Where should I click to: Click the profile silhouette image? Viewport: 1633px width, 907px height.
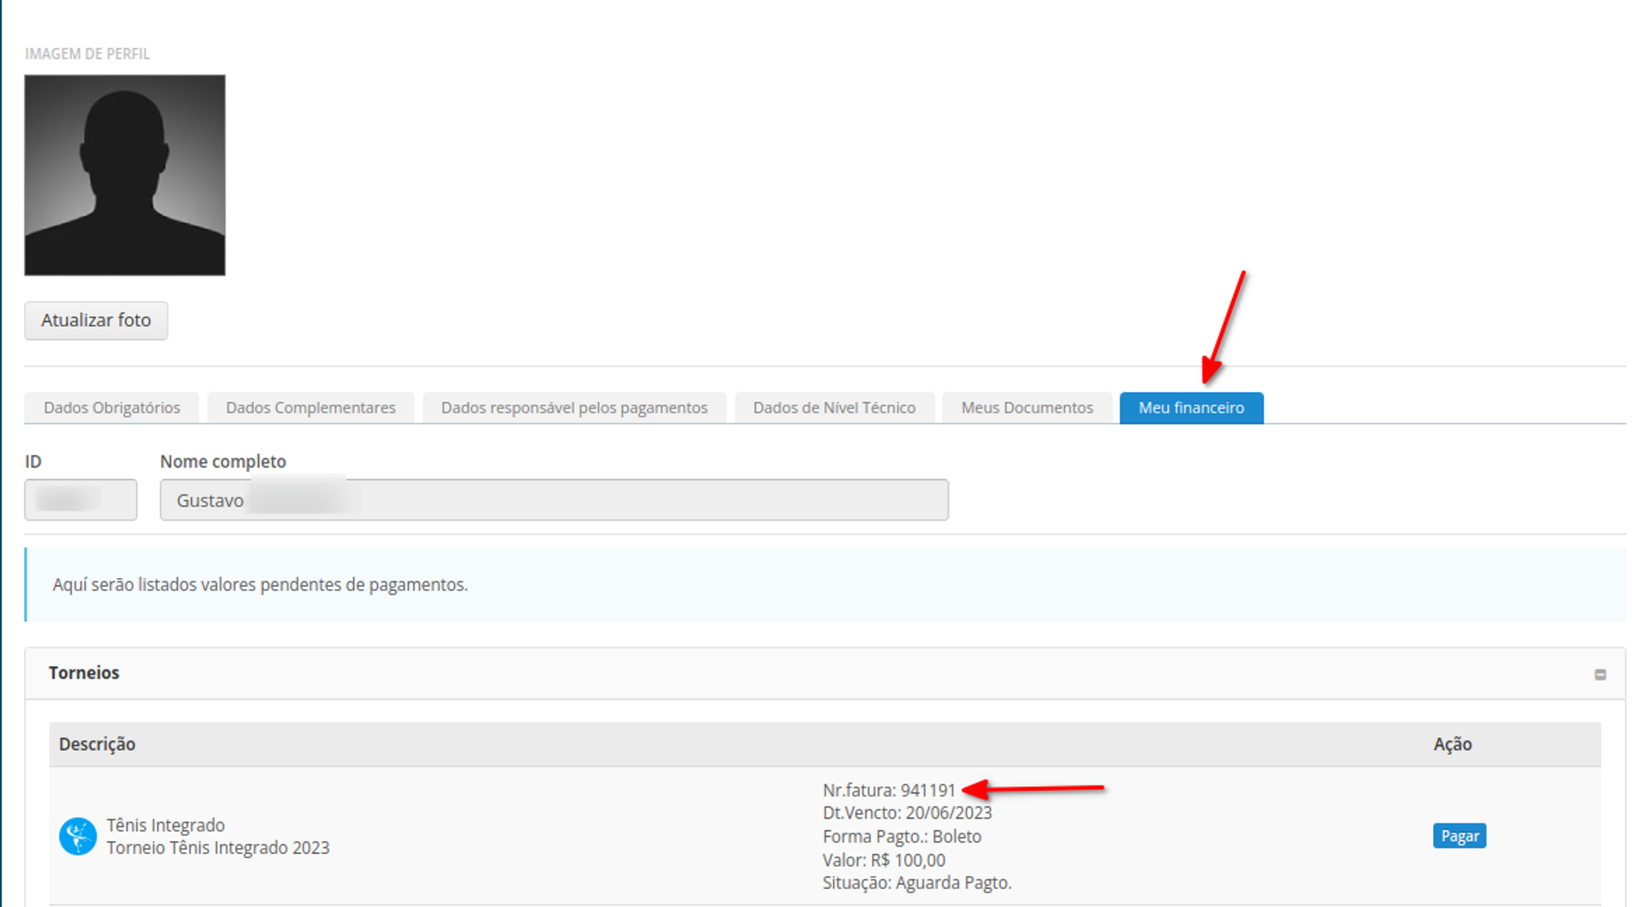coord(125,176)
